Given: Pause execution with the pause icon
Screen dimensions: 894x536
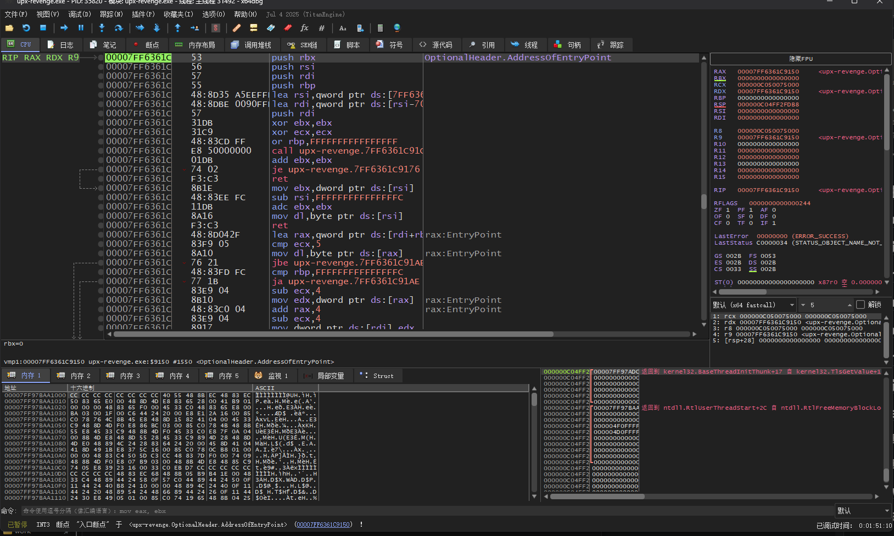Looking at the screenshot, I should [81, 28].
